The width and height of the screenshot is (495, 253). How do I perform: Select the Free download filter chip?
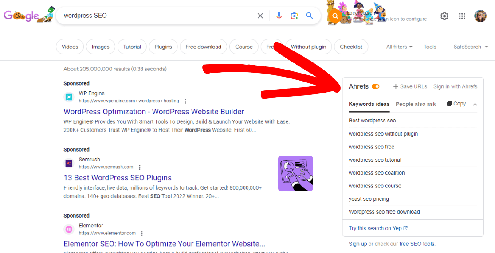click(203, 47)
